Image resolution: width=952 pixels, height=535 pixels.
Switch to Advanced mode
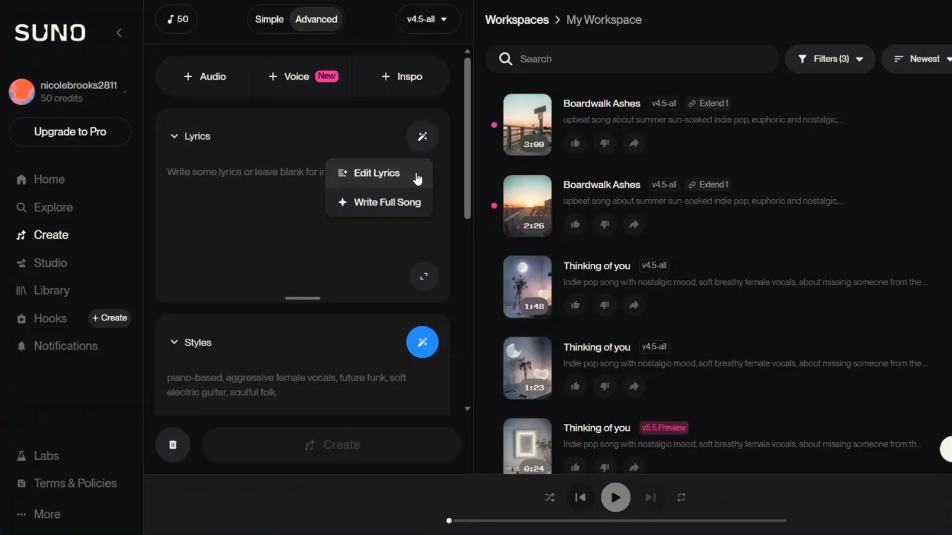click(316, 19)
